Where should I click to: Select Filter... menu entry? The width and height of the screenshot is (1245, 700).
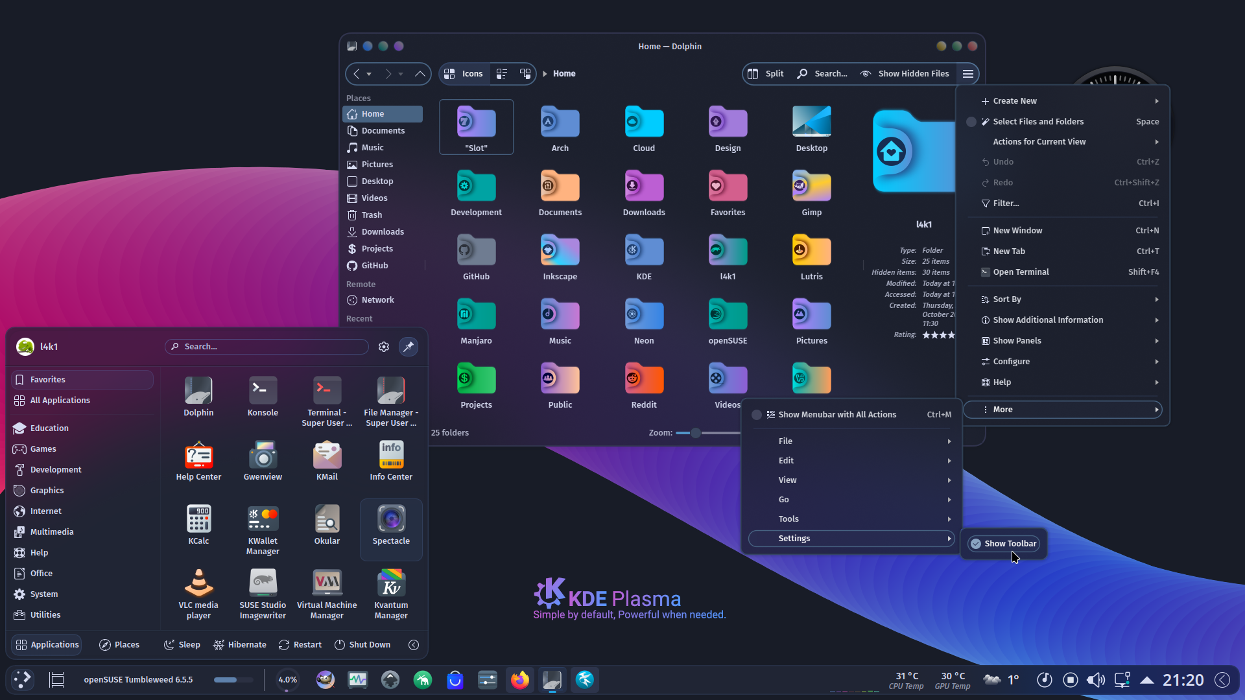(x=1064, y=204)
